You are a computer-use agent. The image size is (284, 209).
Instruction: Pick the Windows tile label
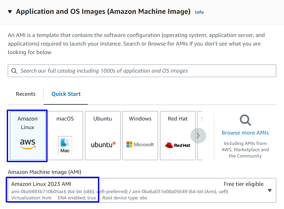[x=140, y=119]
